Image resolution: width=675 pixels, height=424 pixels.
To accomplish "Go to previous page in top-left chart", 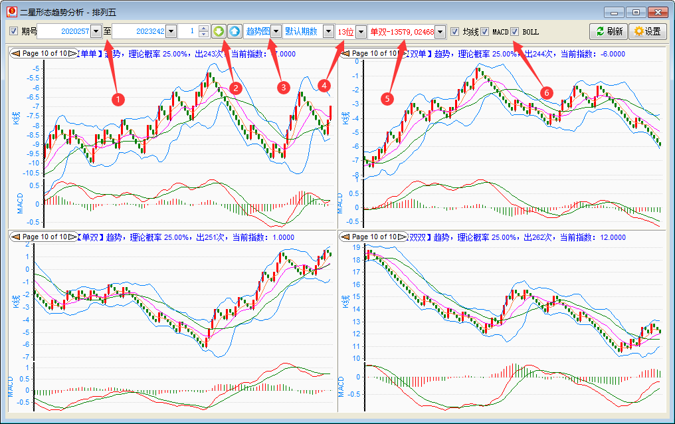I will pos(15,53).
